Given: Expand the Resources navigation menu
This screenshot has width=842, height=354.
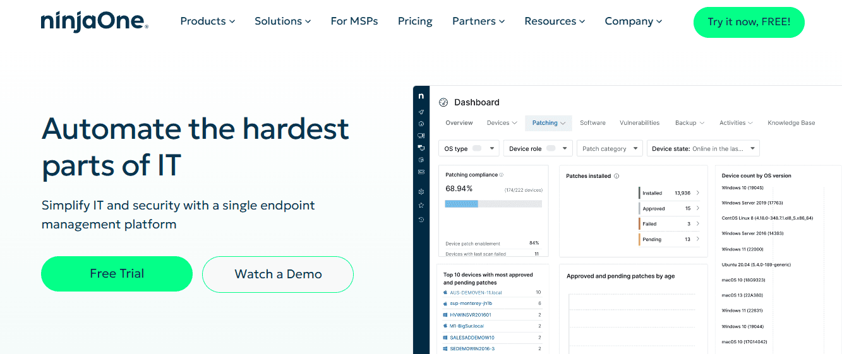Looking at the screenshot, I should [555, 21].
